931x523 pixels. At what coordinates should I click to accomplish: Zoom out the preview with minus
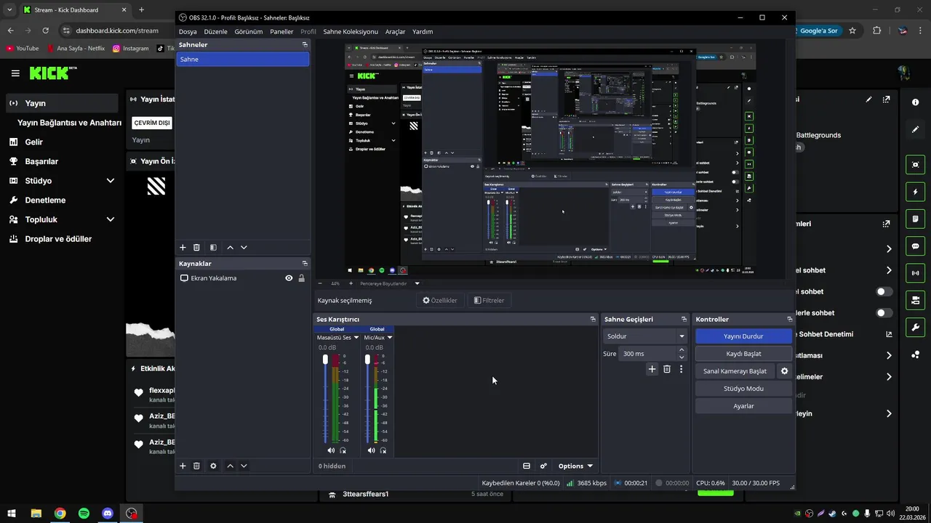coord(320,283)
